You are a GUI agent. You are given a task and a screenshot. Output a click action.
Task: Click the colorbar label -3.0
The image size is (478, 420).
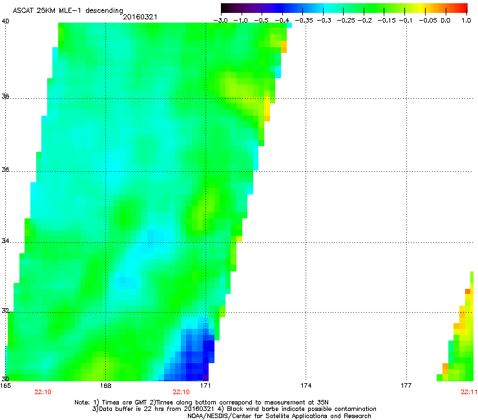pos(220,21)
